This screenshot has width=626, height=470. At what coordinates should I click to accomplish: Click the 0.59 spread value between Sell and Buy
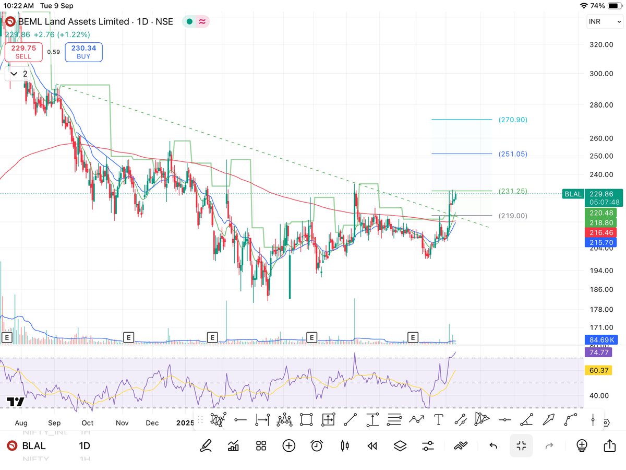[53, 52]
